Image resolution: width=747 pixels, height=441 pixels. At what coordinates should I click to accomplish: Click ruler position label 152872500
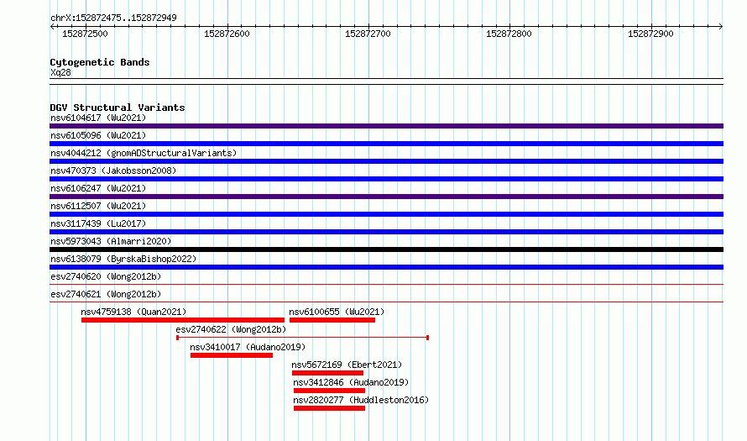(85, 34)
